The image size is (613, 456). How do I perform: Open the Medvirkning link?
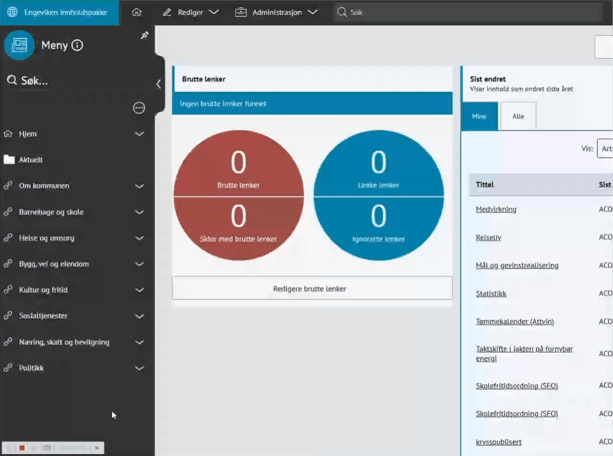[x=496, y=209]
